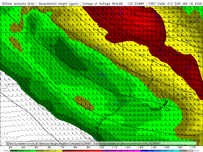Click the 90 knot legend label
Image resolution: width=203 pixels, height=152 pixels.
(x=88, y=147)
